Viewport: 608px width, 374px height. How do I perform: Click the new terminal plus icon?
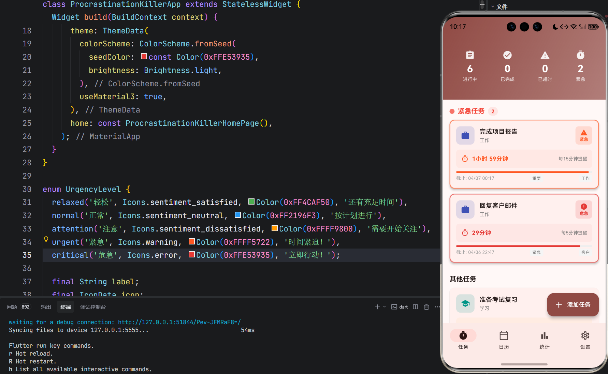tap(377, 307)
